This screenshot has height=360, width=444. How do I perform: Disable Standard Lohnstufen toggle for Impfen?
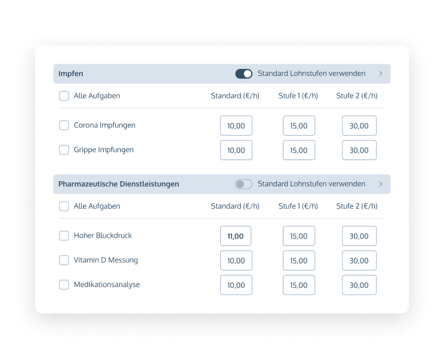click(244, 74)
